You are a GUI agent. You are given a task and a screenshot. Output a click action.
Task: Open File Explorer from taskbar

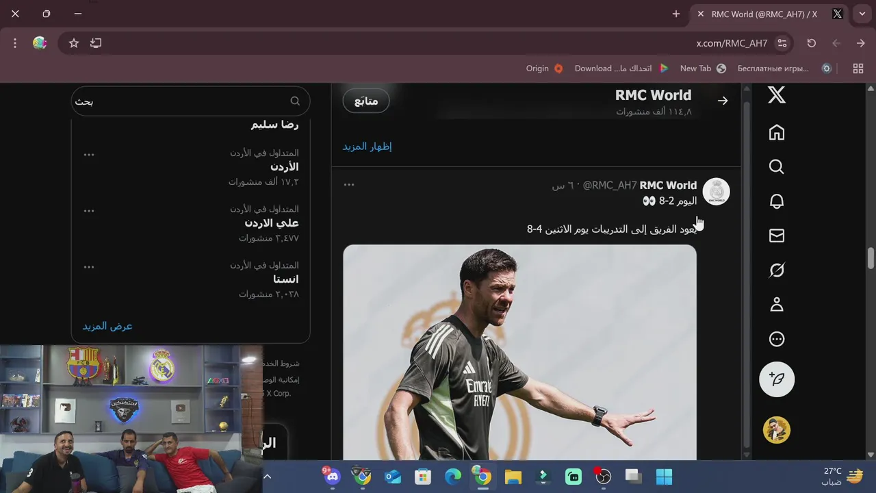point(513,477)
